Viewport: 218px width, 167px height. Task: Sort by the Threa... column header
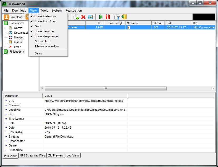click(158, 23)
